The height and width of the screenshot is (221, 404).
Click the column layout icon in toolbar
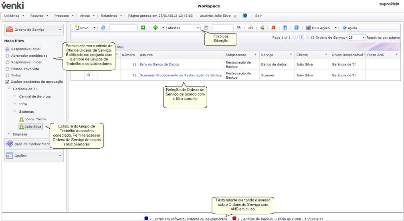(x=285, y=28)
